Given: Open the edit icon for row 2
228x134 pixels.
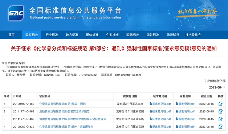Looking at the screenshot, I should 221,112.
